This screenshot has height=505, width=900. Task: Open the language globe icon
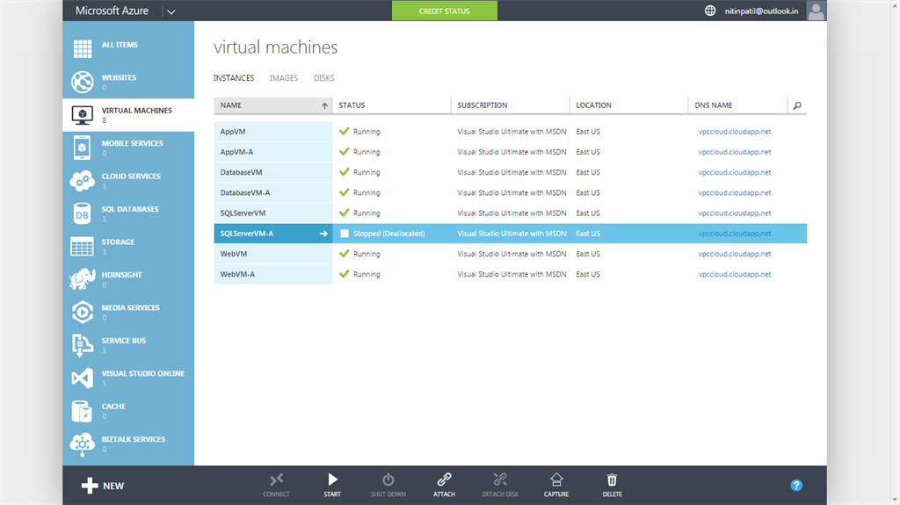[710, 11]
